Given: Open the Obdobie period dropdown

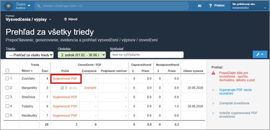Looking at the screenshot, I should pos(82,55).
